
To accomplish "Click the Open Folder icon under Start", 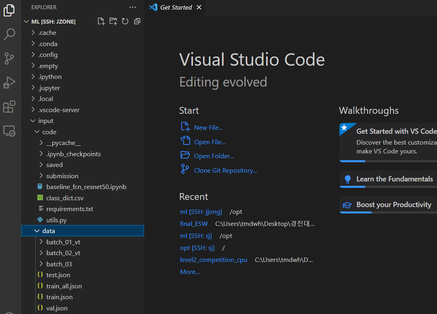I will click(x=185, y=155).
